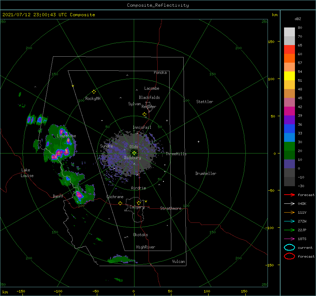Click the Airdrie label

click(x=138, y=188)
